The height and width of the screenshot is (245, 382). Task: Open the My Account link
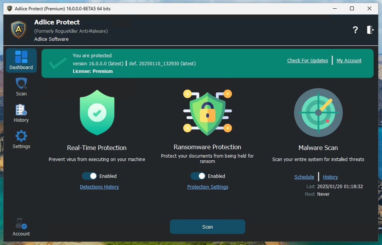click(x=349, y=60)
